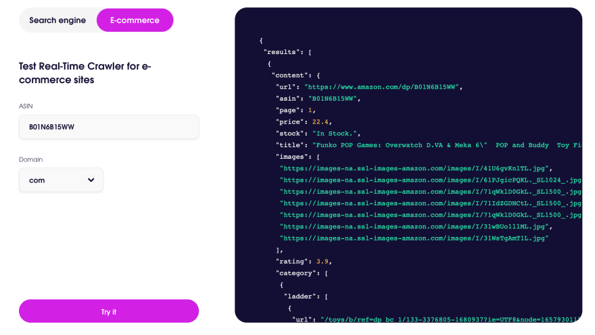Click the Funko POP Games title string

coord(447,145)
